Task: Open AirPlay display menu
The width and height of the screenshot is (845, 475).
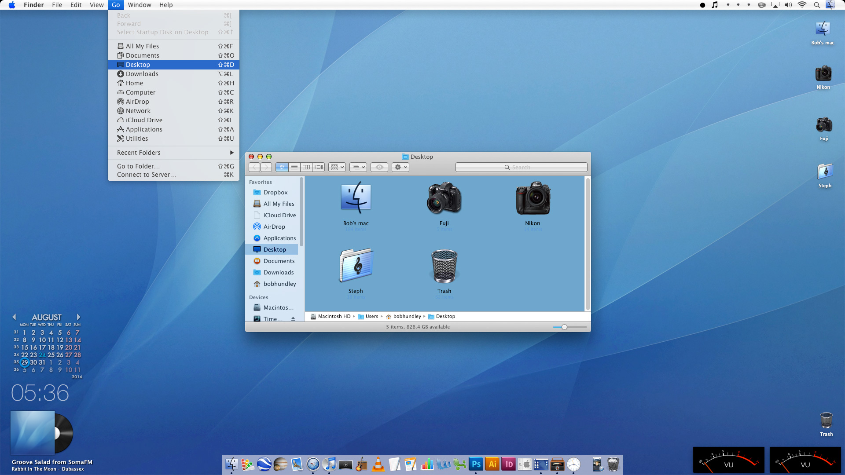Action: pyautogui.click(x=775, y=5)
